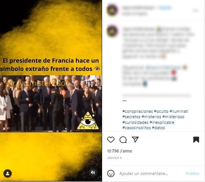
Task: Open the #casosinsolitos hashtag
Action: pos(137,128)
